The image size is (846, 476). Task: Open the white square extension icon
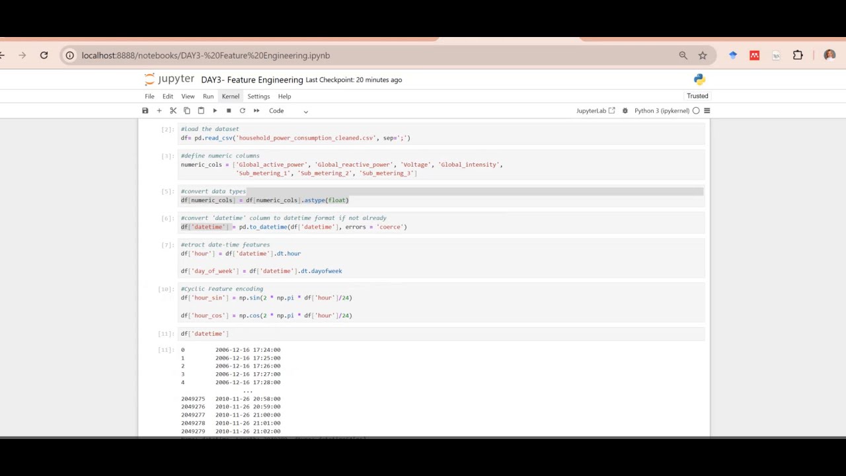pos(776,56)
